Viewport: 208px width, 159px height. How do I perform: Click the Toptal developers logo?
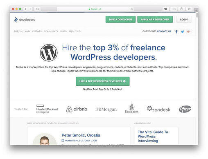tap(25, 20)
